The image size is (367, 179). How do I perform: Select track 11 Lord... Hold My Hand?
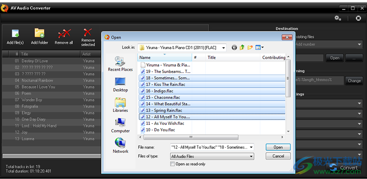click(51, 126)
